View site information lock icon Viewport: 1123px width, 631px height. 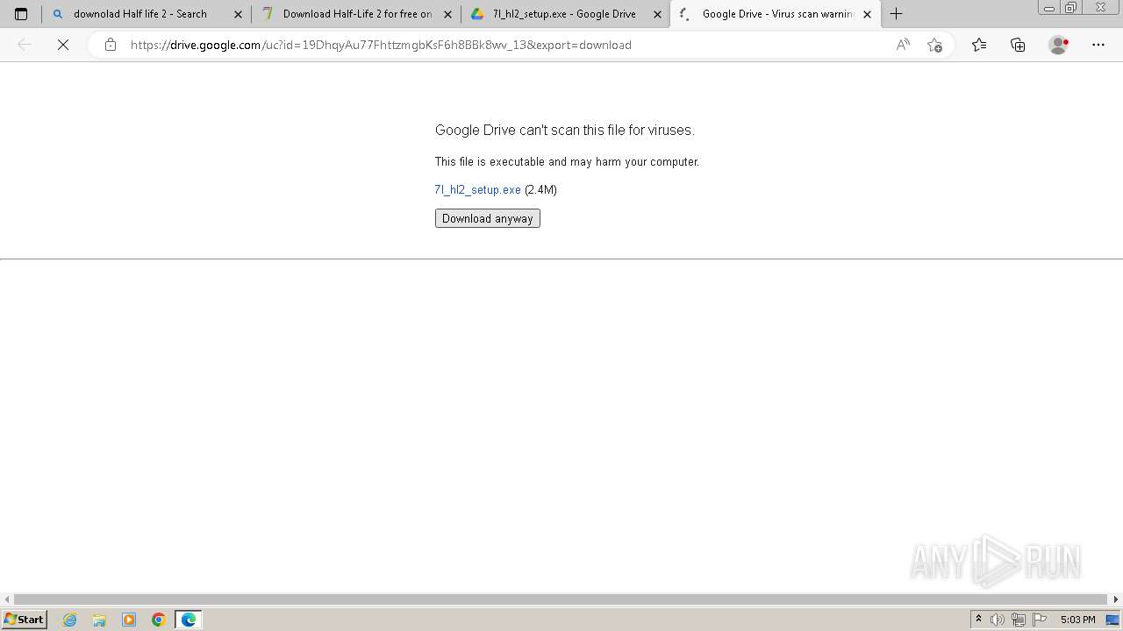click(x=111, y=45)
